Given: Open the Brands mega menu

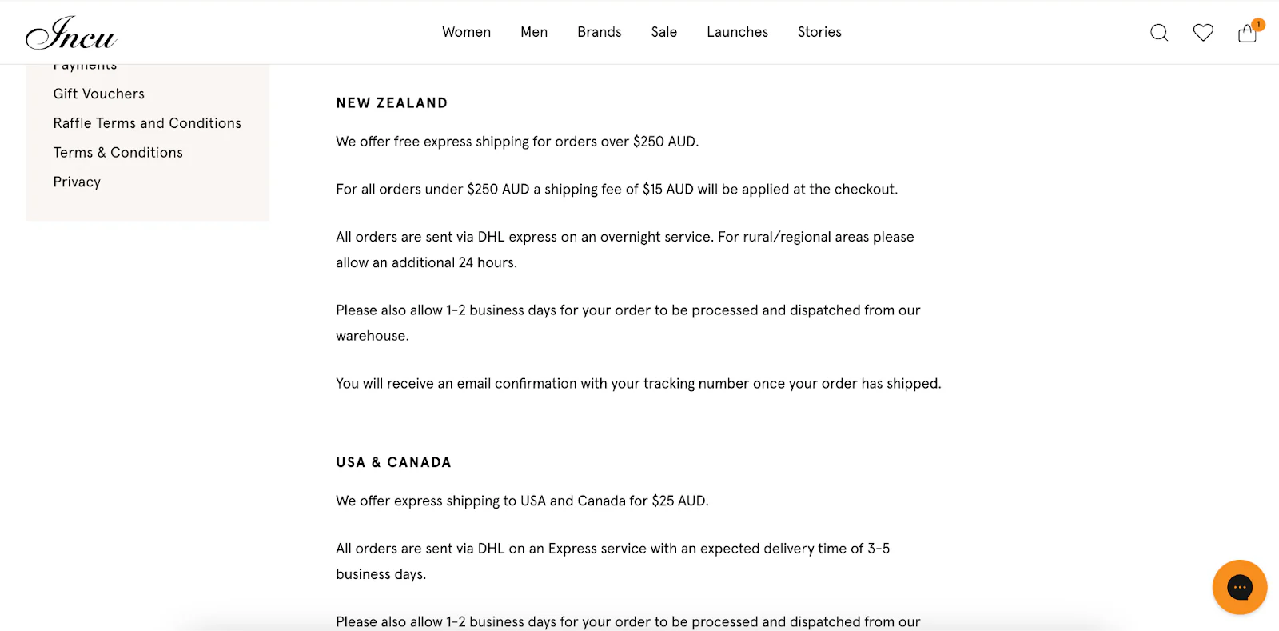Looking at the screenshot, I should click(x=599, y=32).
